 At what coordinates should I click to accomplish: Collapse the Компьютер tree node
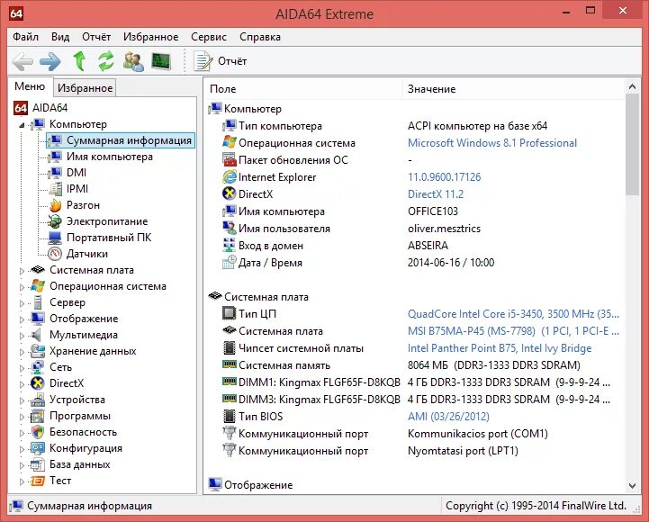click(x=22, y=124)
